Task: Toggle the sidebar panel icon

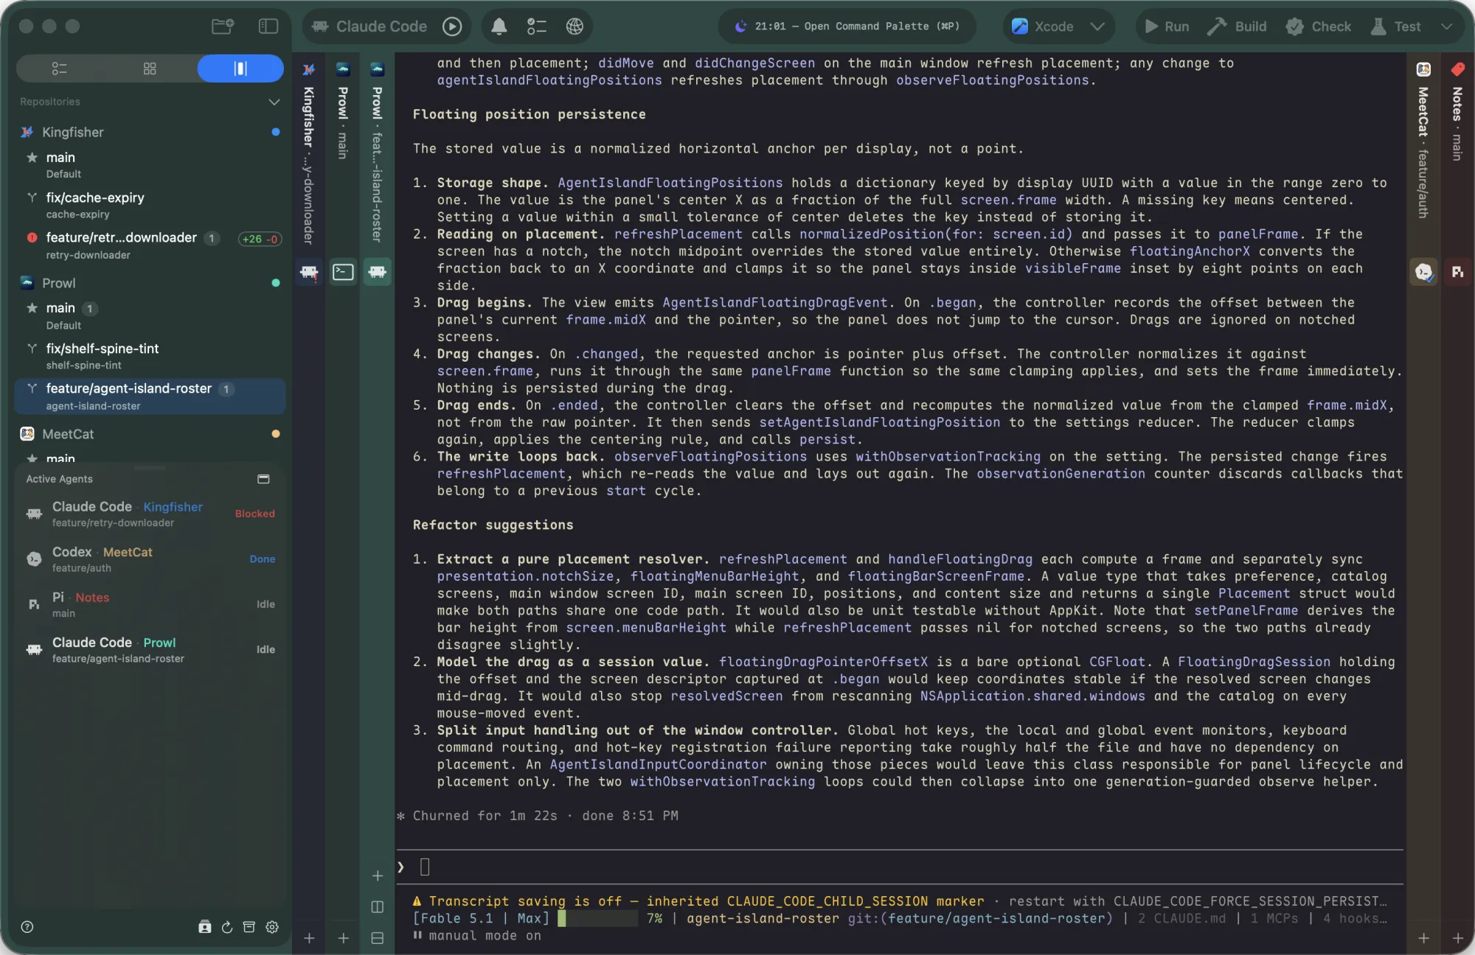Action: click(x=268, y=27)
